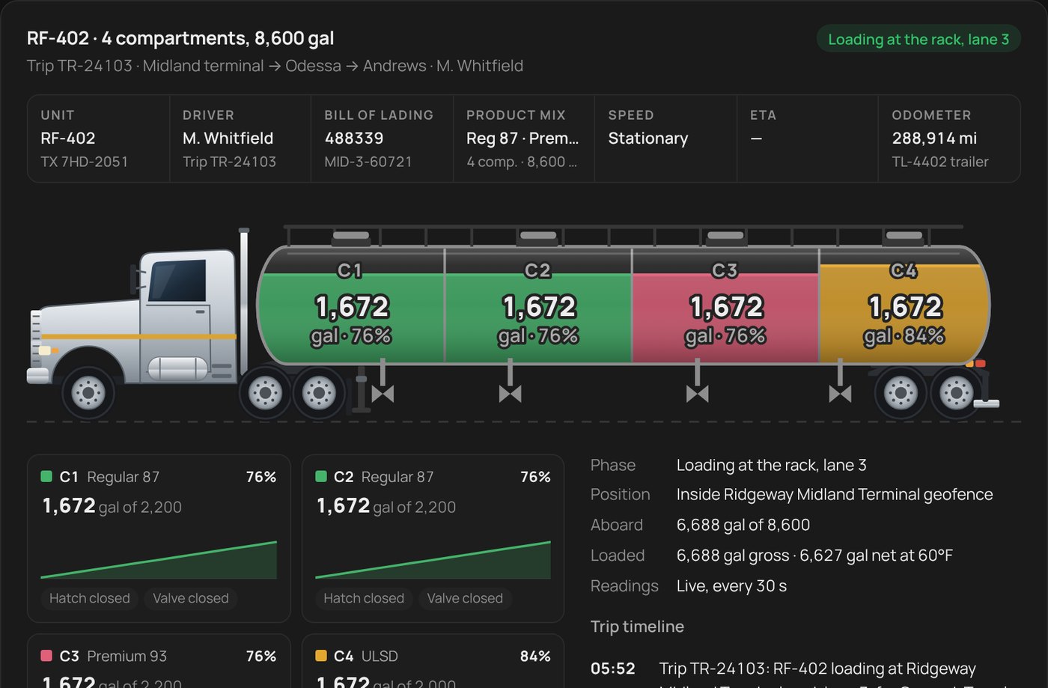The height and width of the screenshot is (688, 1048).
Task: Click the C1 tank top hatch
Action: [x=351, y=237]
